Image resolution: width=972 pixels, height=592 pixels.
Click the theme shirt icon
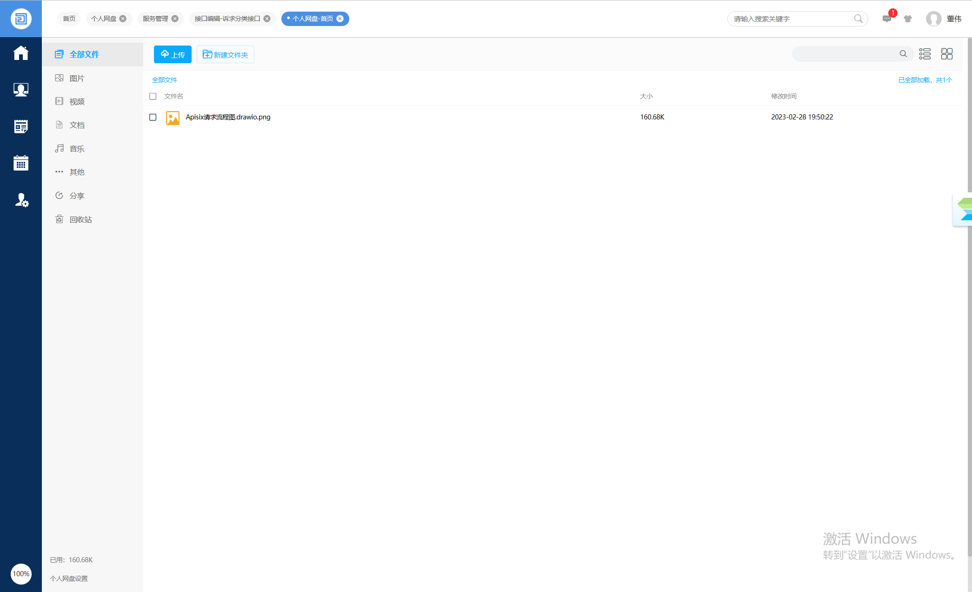coord(907,19)
